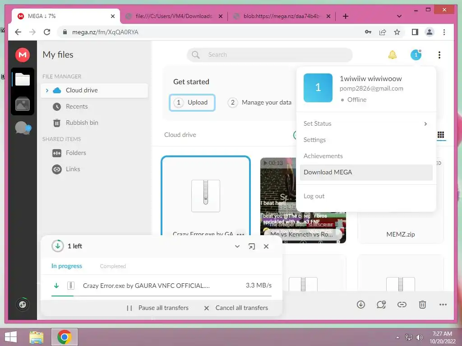Open the Me vs Kenneth video thumbnail

[303, 200]
